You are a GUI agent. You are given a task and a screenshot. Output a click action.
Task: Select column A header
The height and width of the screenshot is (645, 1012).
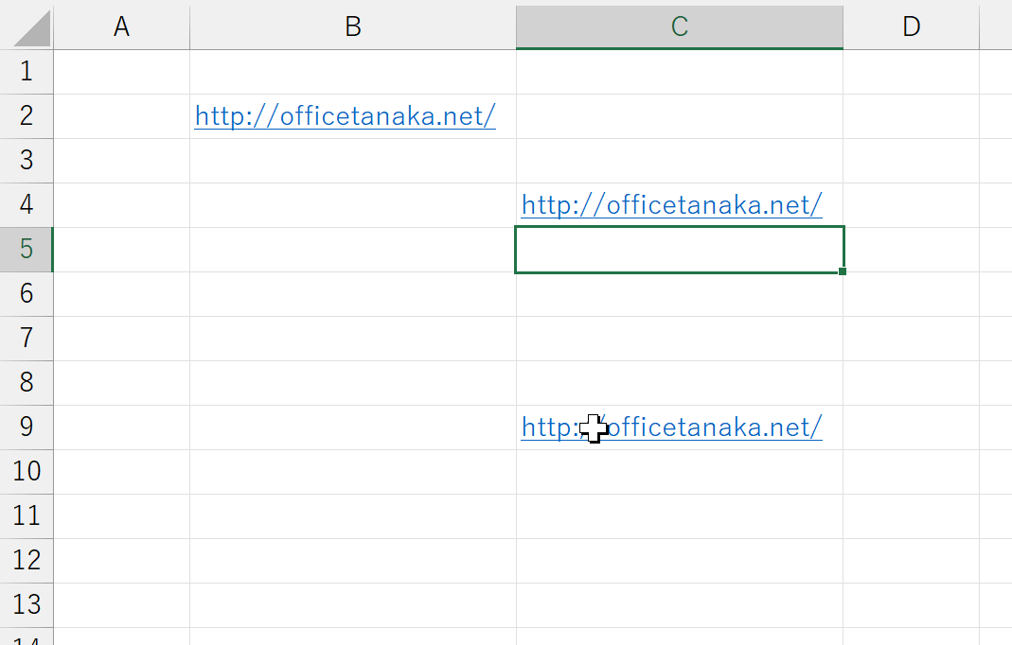pos(121,26)
